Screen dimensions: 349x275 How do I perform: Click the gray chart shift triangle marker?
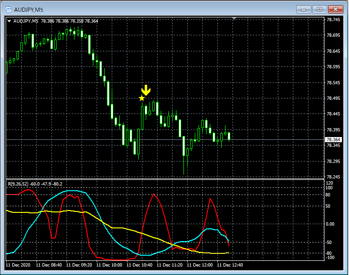pyautogui.click(x=235, y=19)
